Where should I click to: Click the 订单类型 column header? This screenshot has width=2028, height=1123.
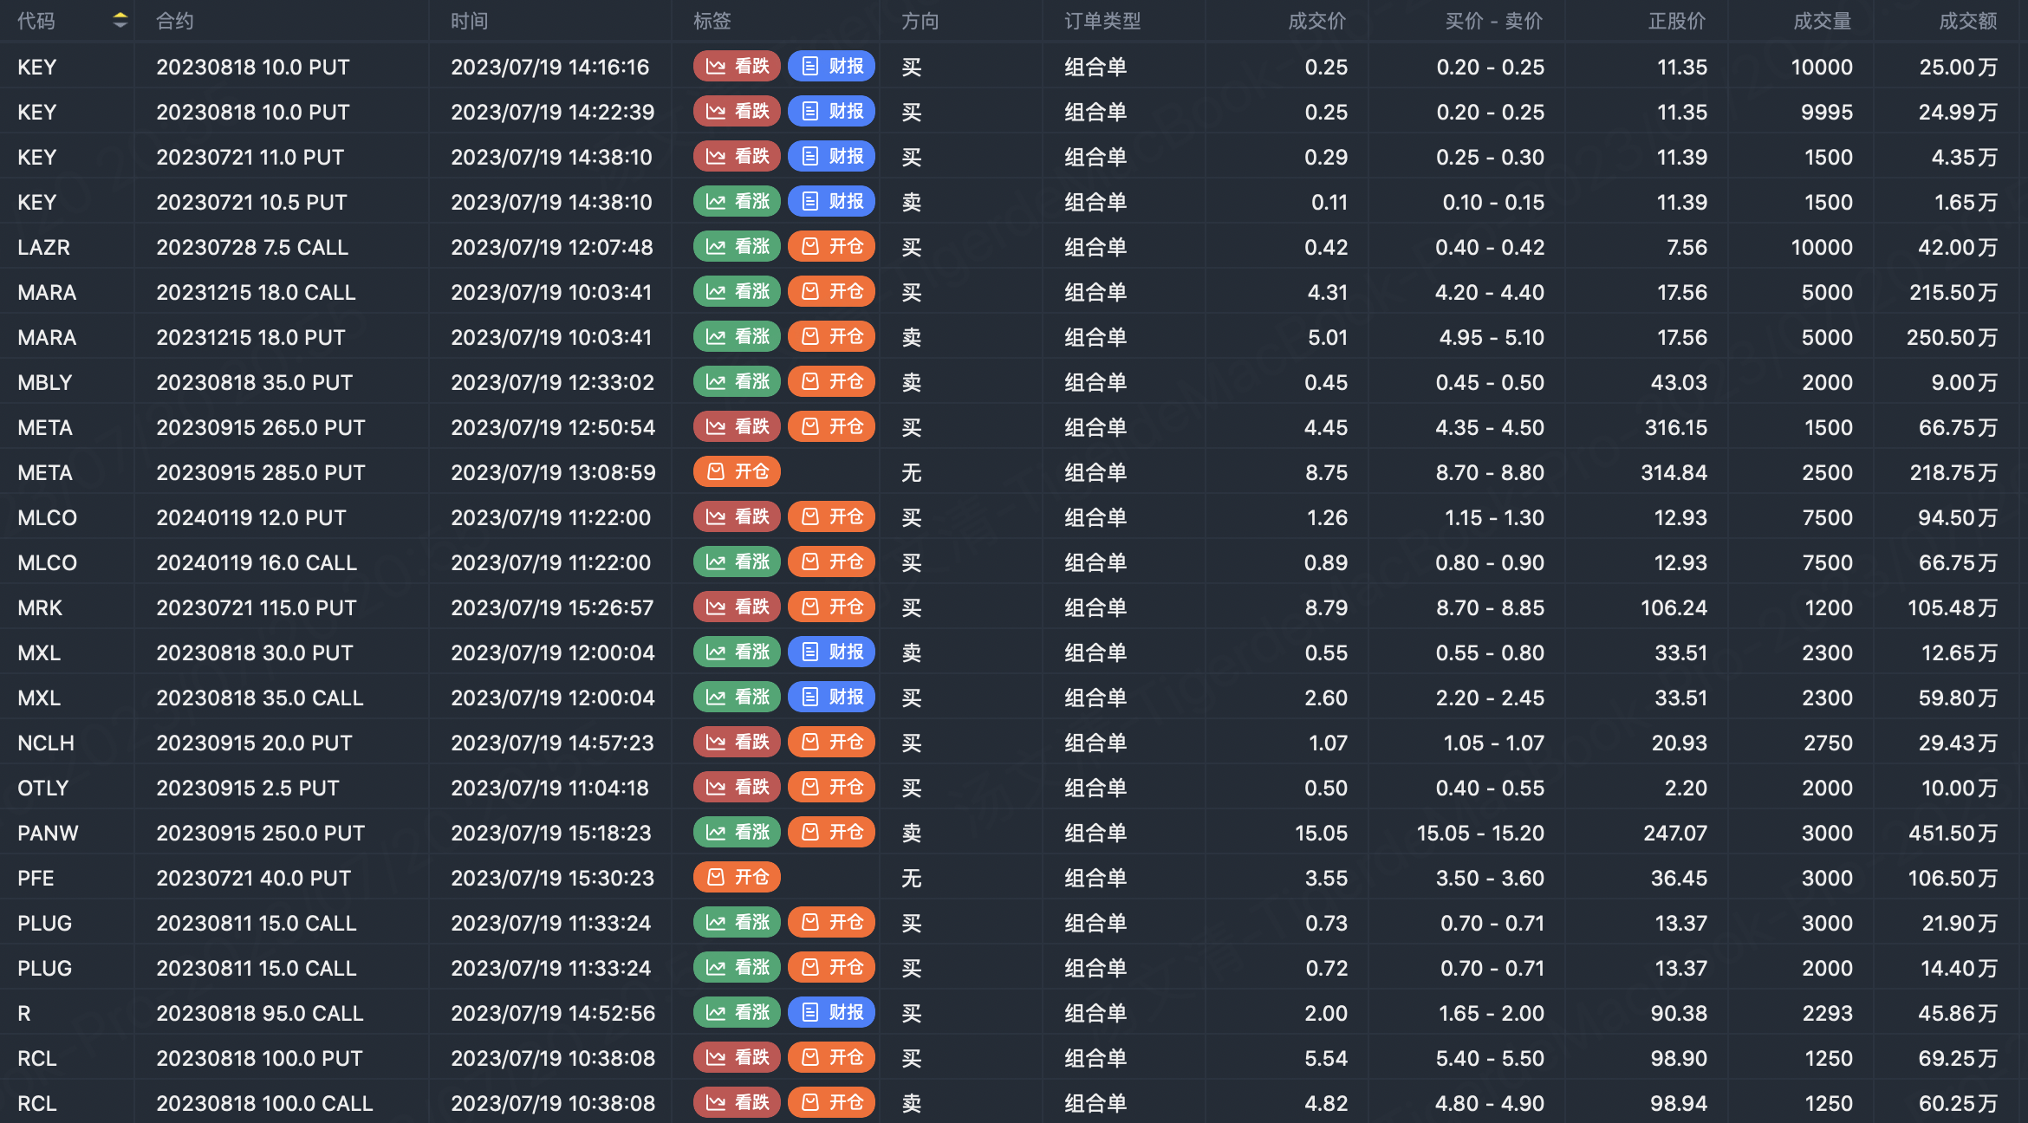click(x=1102, y=21)
